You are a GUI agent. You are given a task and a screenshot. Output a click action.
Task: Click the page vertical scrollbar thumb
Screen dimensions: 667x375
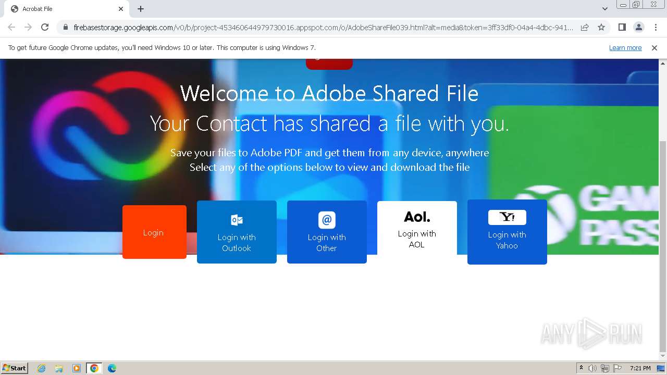(663, 246)
